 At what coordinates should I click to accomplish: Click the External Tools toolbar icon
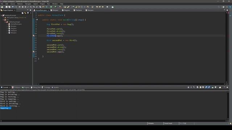(60, 7)
